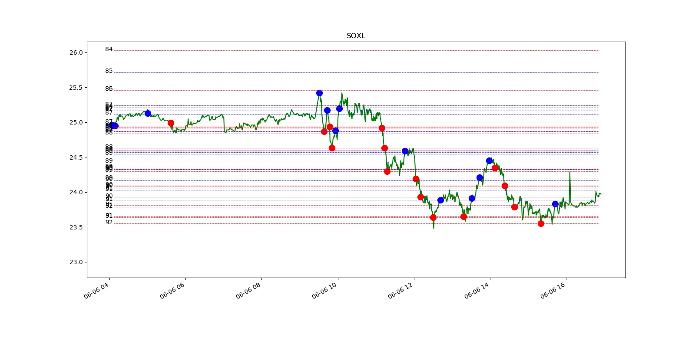Image resolution: width=695 pixels, height=347 pixels.
Task: Click the blue marker at the 14:00 local peak
Action: coord(489,160)
